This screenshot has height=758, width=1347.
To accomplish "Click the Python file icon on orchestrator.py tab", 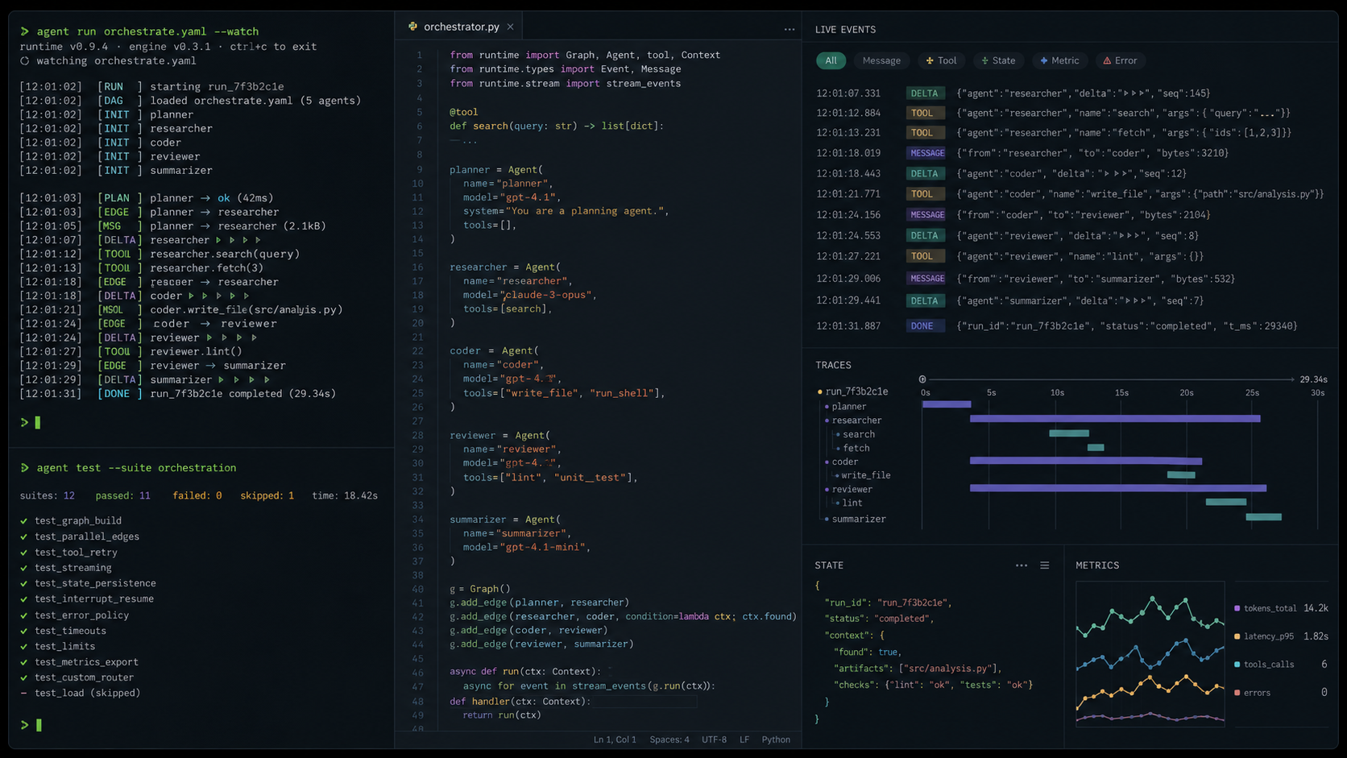I will click(412, 27).
